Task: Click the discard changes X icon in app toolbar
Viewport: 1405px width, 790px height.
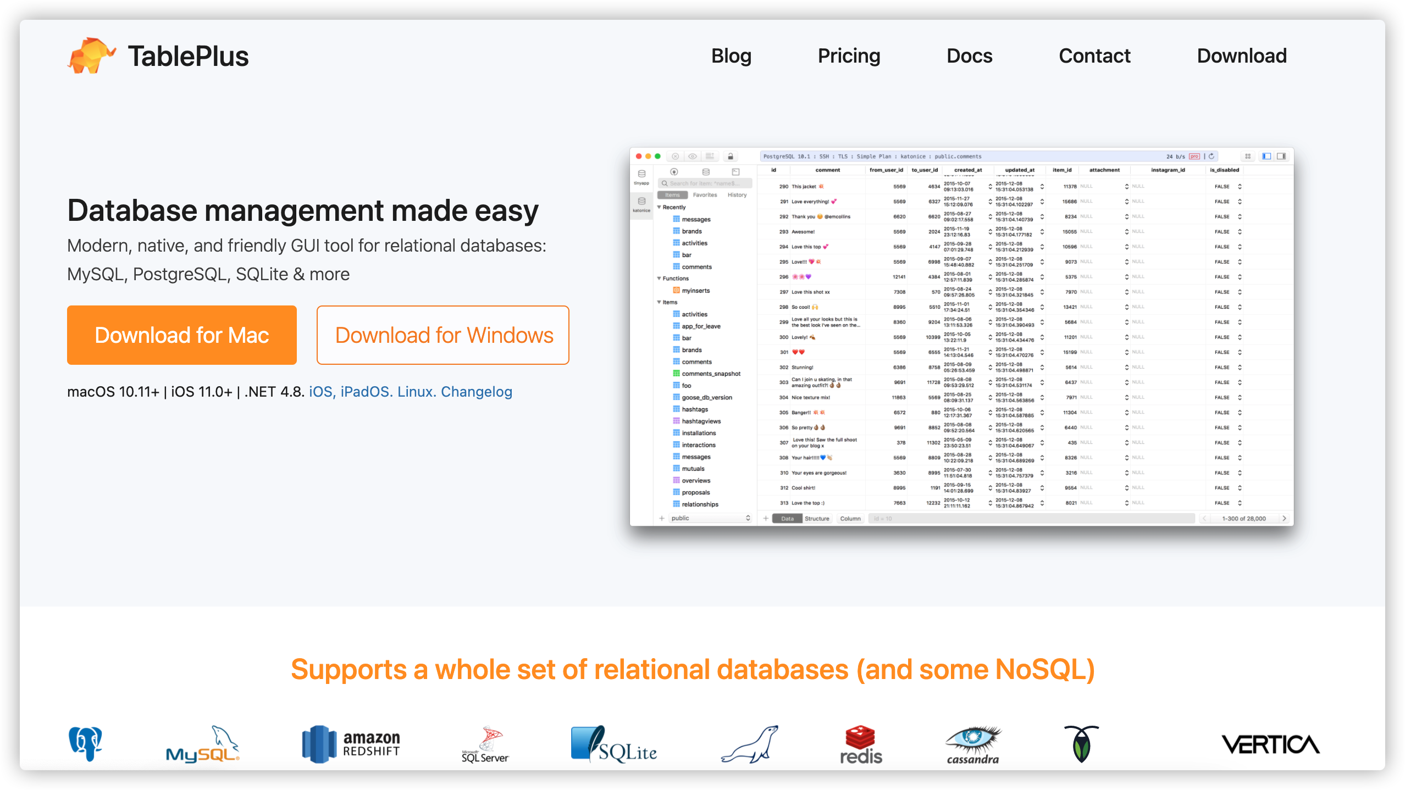Action: [675, 156]
